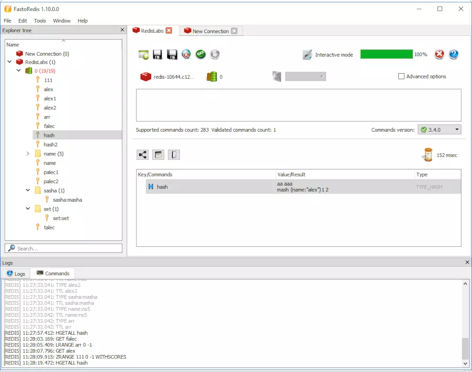The width and height of the screenshot is (472, 372).
Task: Click the Explorer Search field
Action: [x=64, y=248]
